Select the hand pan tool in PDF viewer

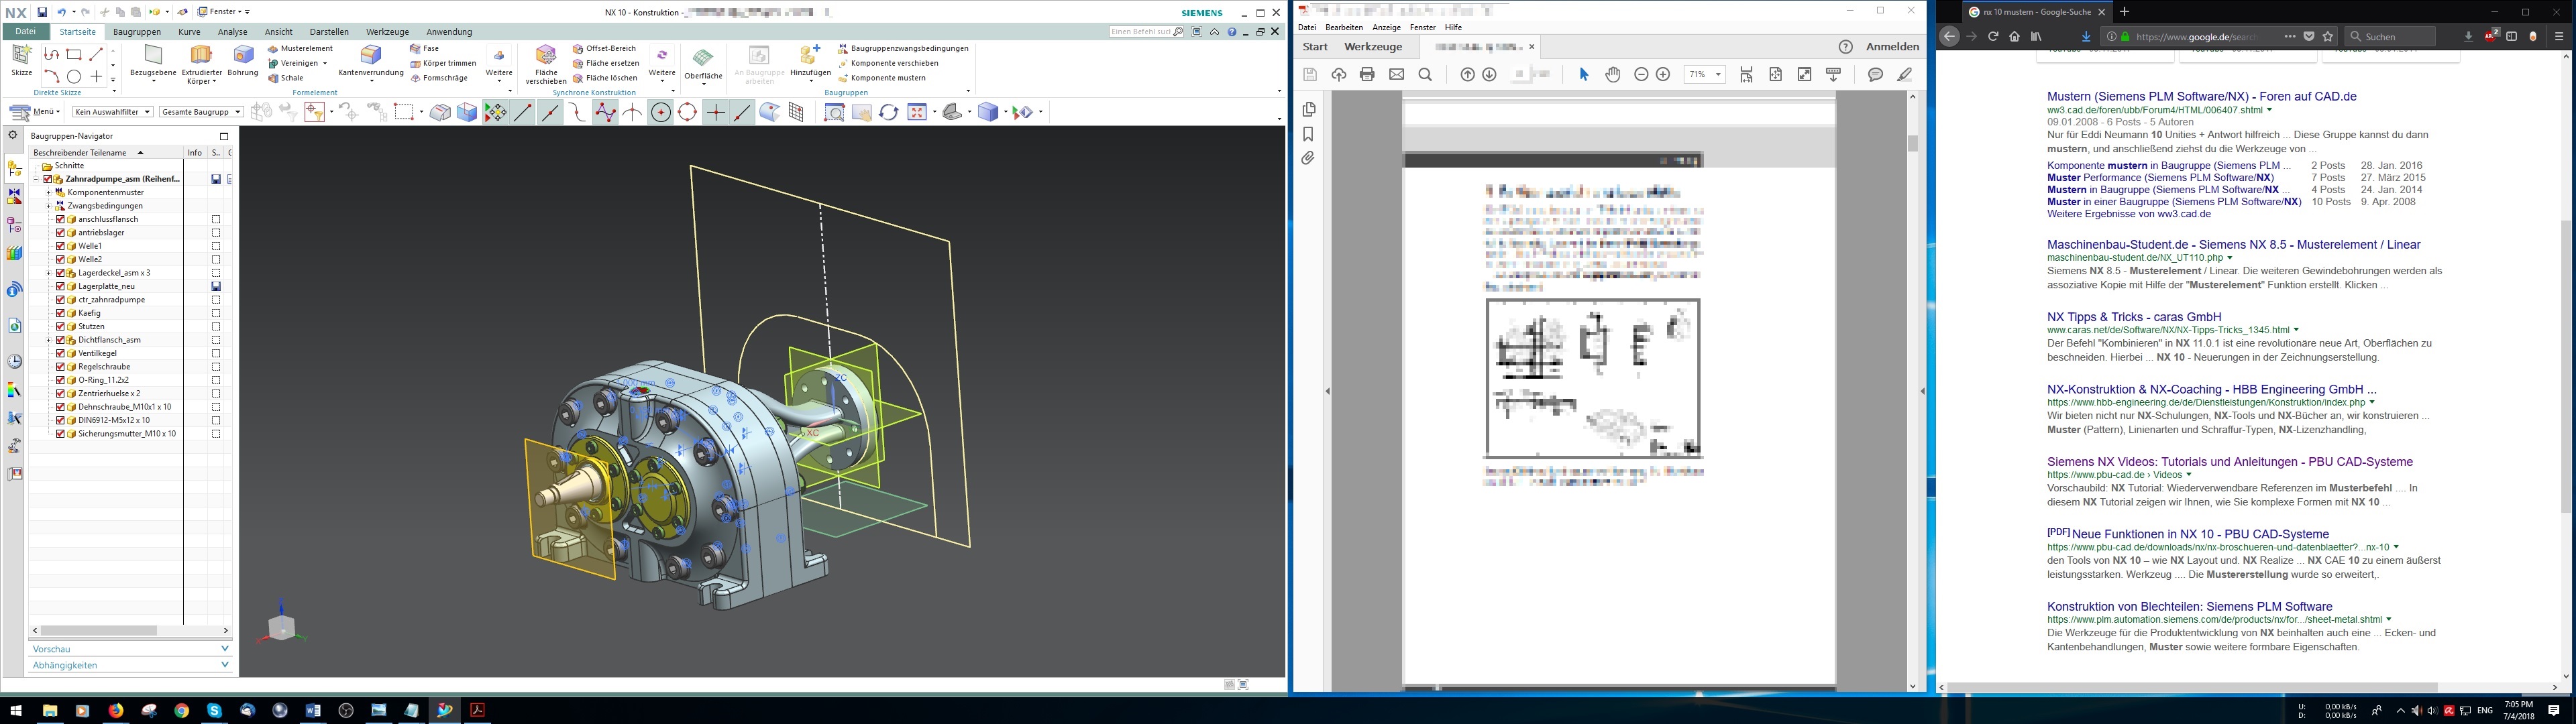pyautogui.click(x=1612, y=75)
